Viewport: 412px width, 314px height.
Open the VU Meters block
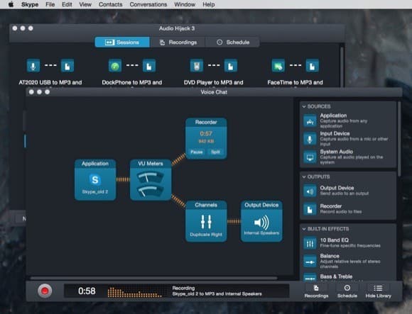pyautogui.click(x=151, y=179)
